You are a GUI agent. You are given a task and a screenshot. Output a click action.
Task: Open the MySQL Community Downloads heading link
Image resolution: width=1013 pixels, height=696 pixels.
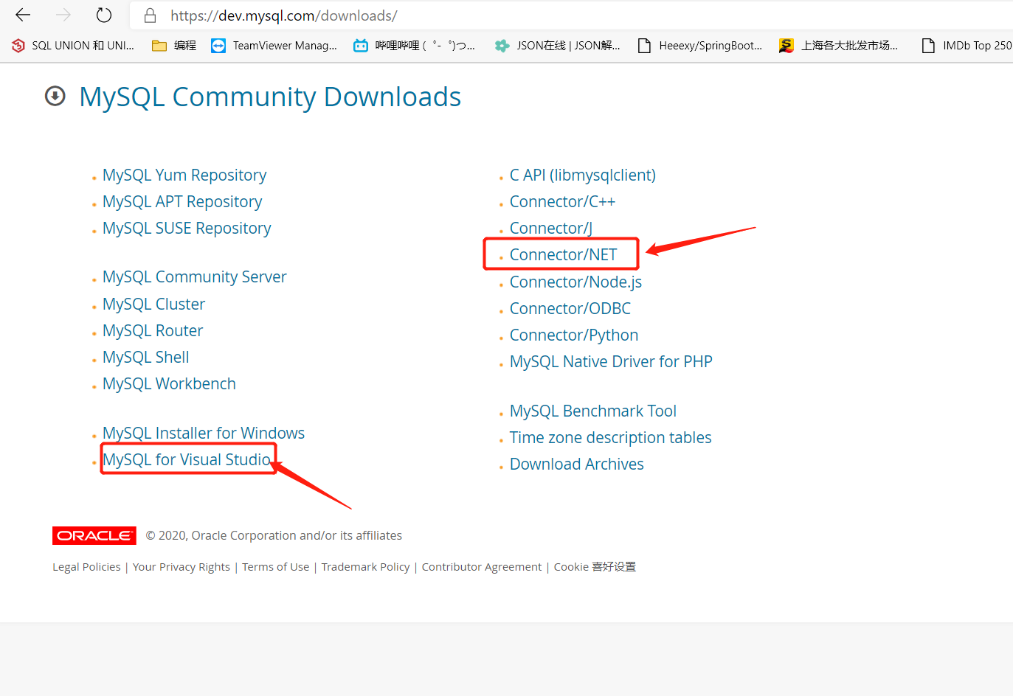270,97
